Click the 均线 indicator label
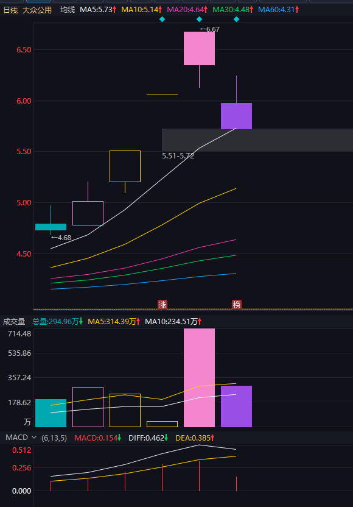This screenshot has height=507, width=353. pos(68,10)
